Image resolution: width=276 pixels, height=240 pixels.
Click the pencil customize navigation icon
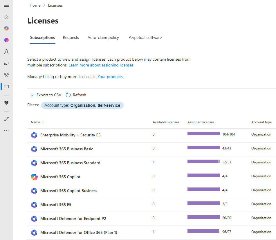click(x=6, y=119)
